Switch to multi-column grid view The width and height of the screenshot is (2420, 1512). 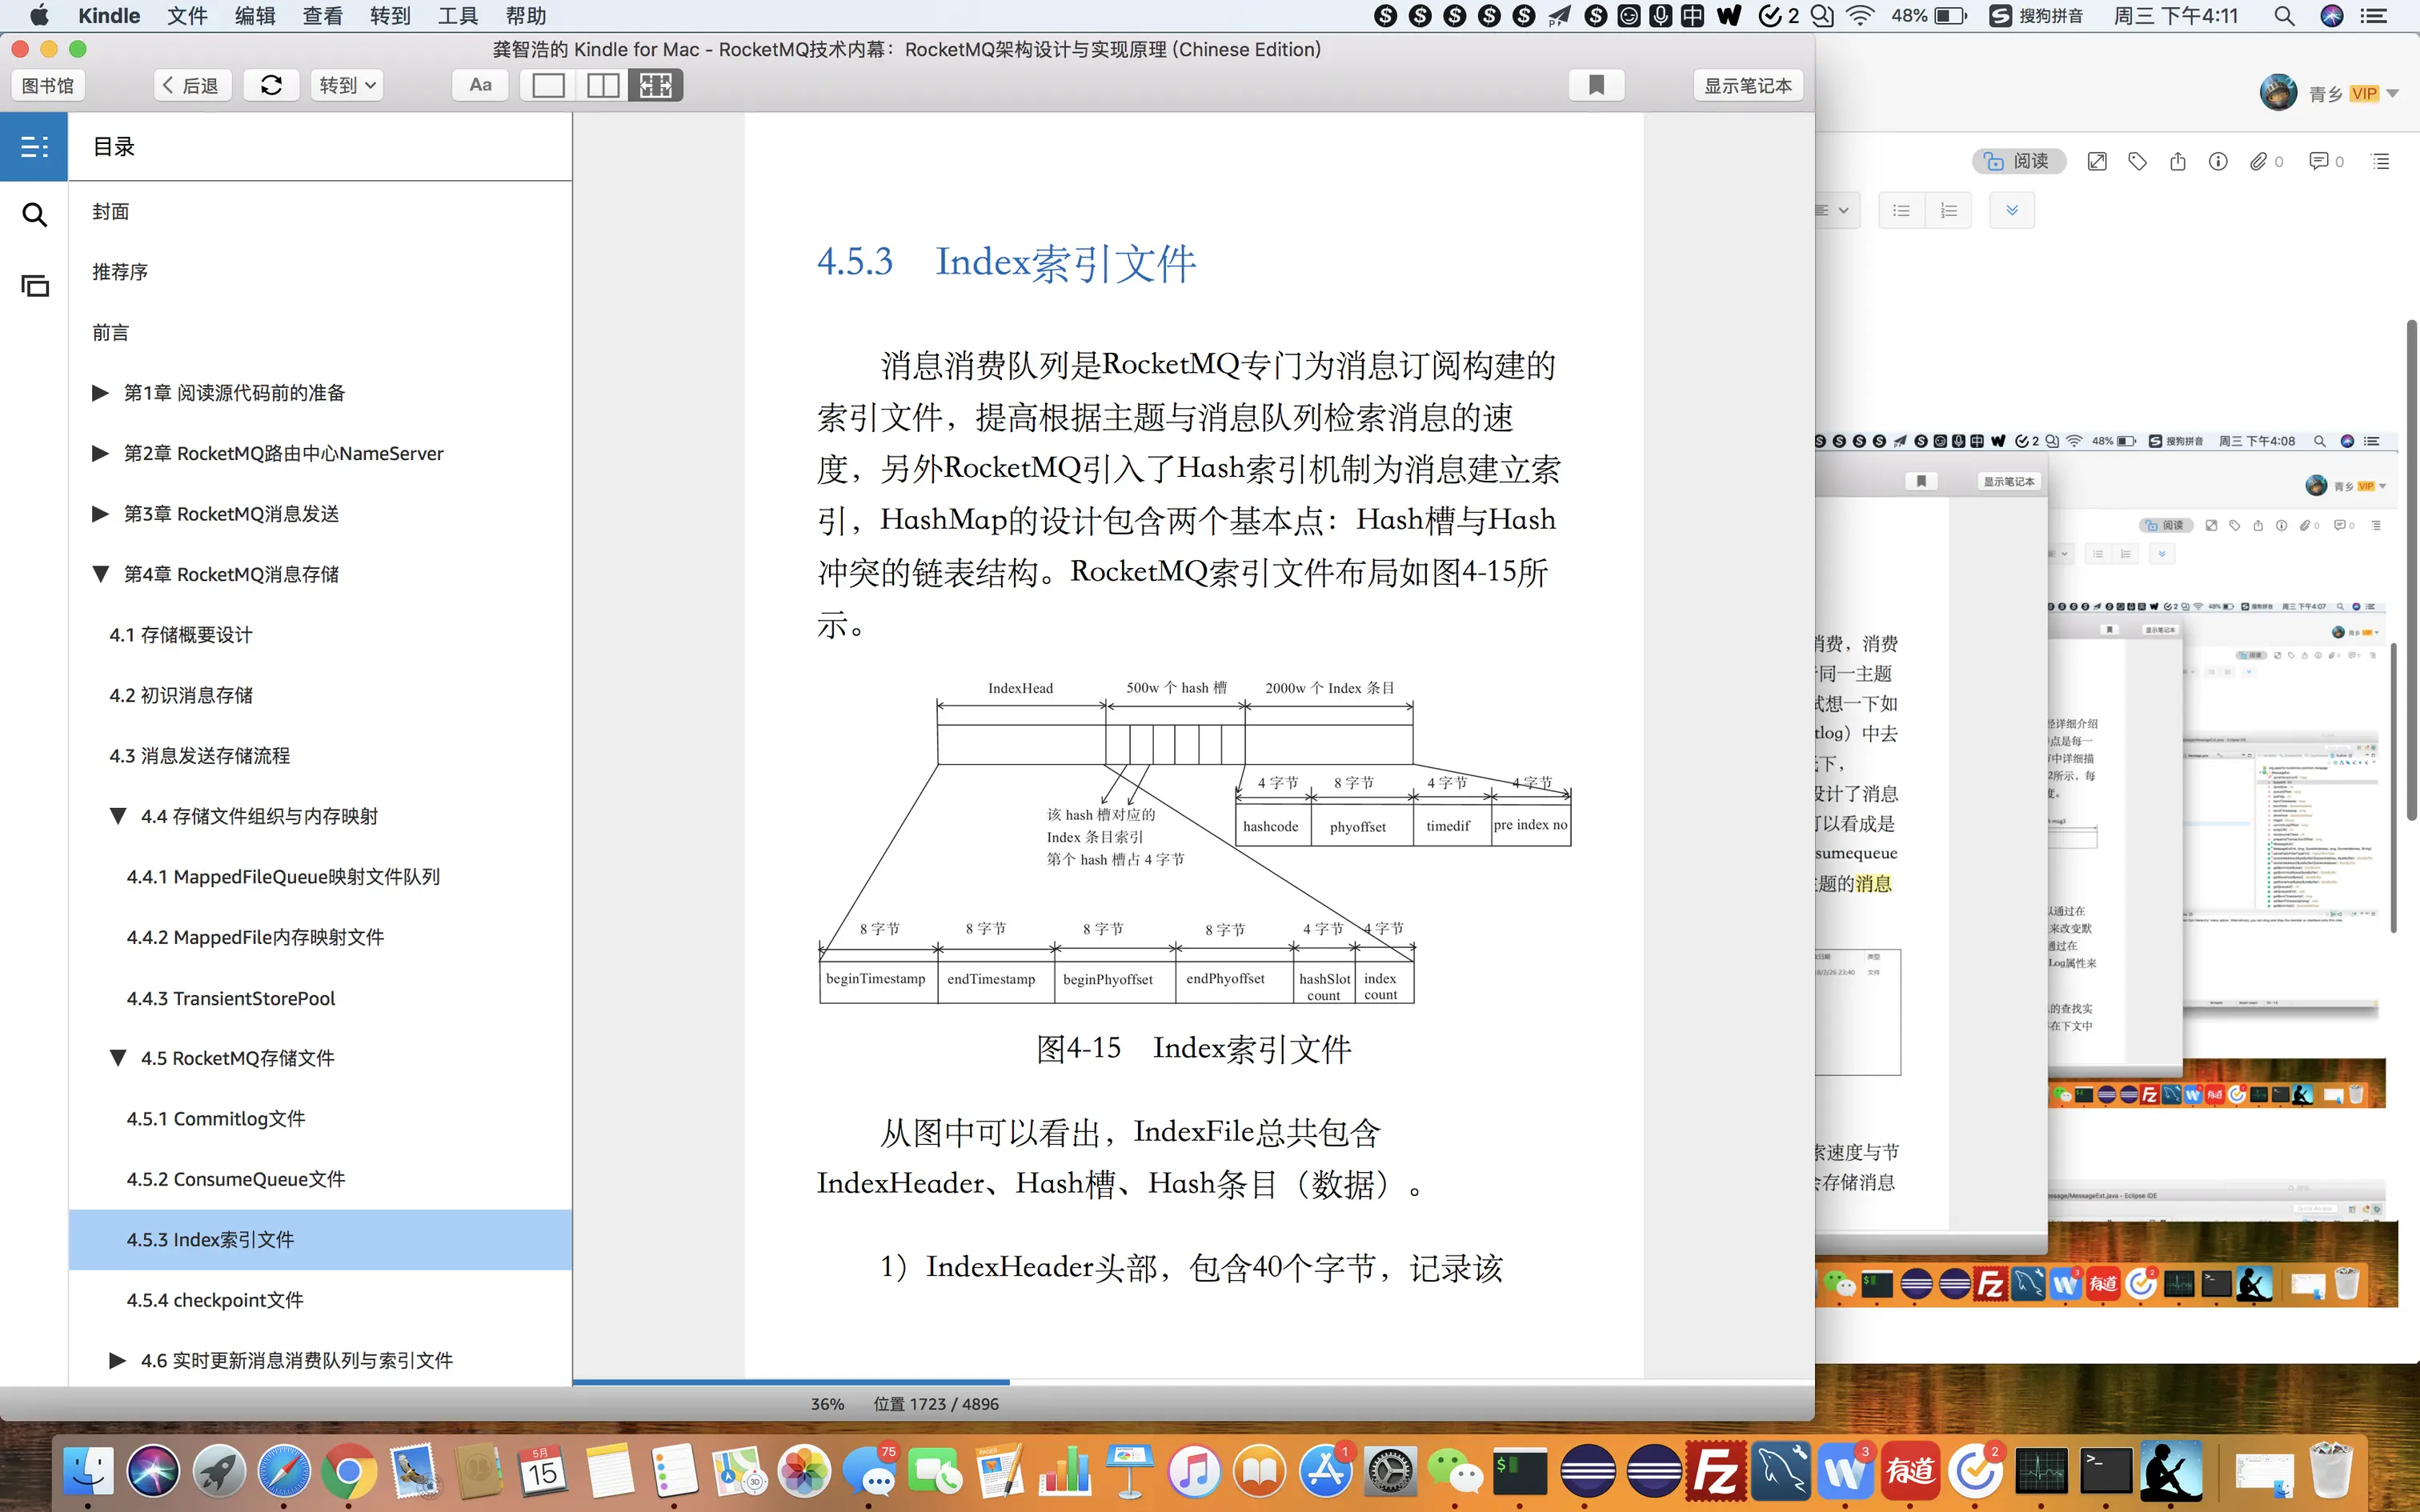point(656,85)
